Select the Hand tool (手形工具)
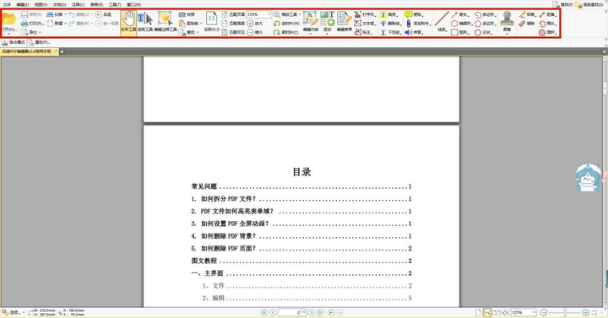The width and height of the screenshot is (608, 318). pyautogui.click(x=128, y=23)
